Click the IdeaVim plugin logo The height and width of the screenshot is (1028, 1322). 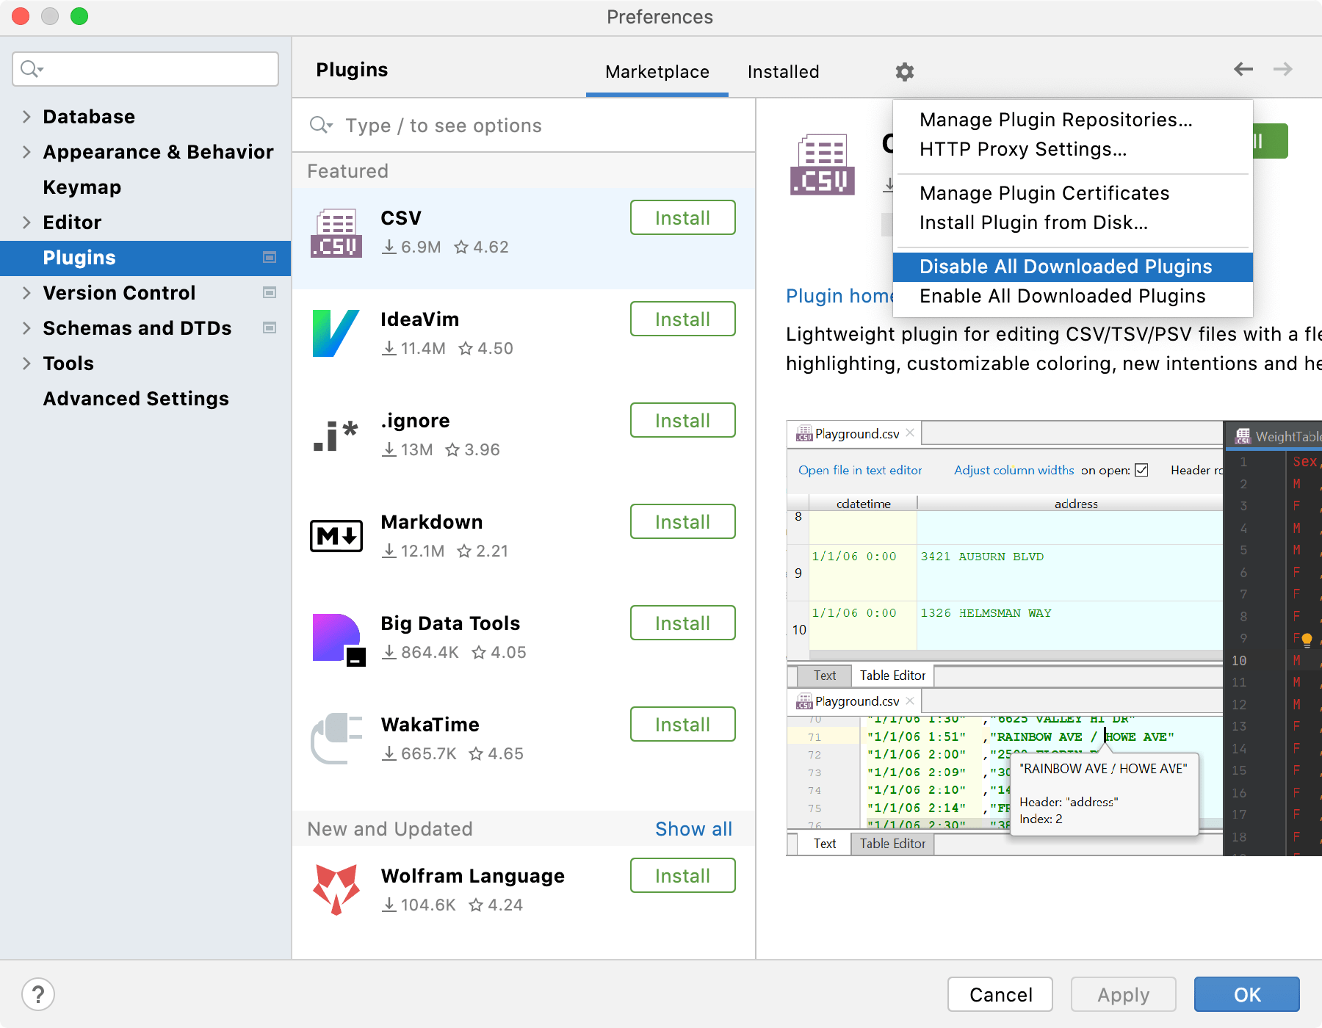(336, 334)
